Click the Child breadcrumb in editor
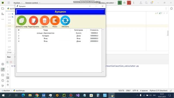The image size is (174, 98). [x=9, y=53]
